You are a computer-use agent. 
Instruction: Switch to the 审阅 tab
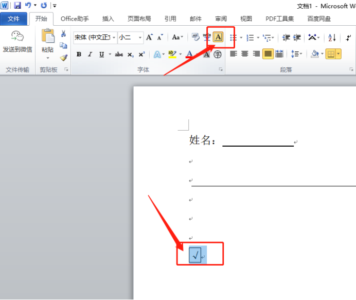coord(221,19)
